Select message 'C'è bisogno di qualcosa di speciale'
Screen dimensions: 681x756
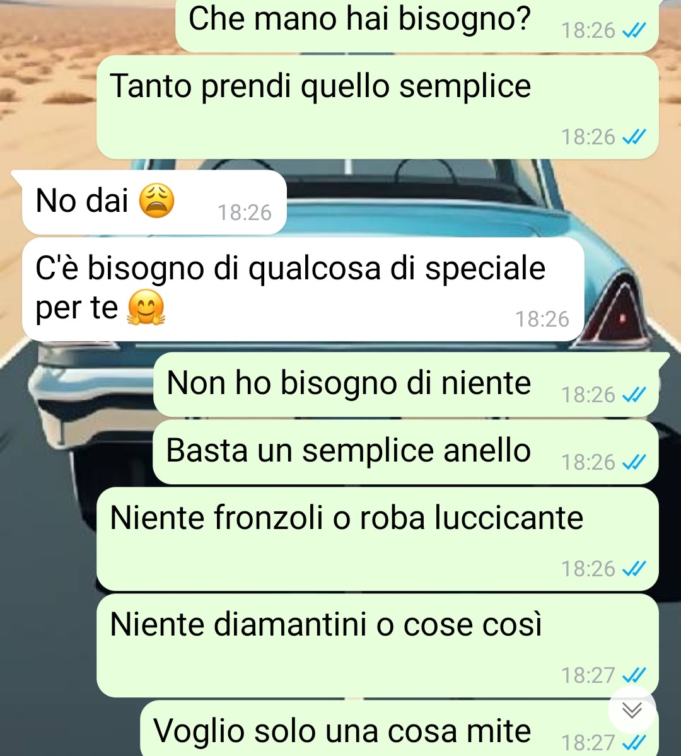[x=303, y=289]
